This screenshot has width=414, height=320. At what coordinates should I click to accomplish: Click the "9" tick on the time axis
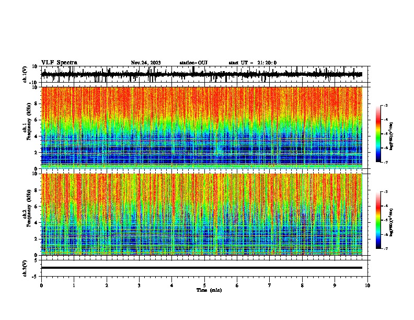(335, 285)
